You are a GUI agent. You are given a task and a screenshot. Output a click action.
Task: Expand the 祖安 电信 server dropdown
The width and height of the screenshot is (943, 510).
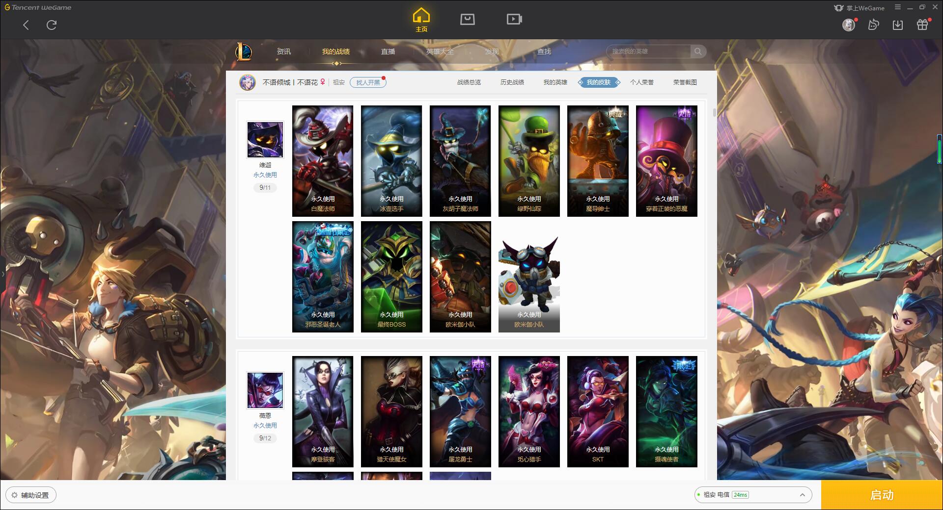click(753, 495)
